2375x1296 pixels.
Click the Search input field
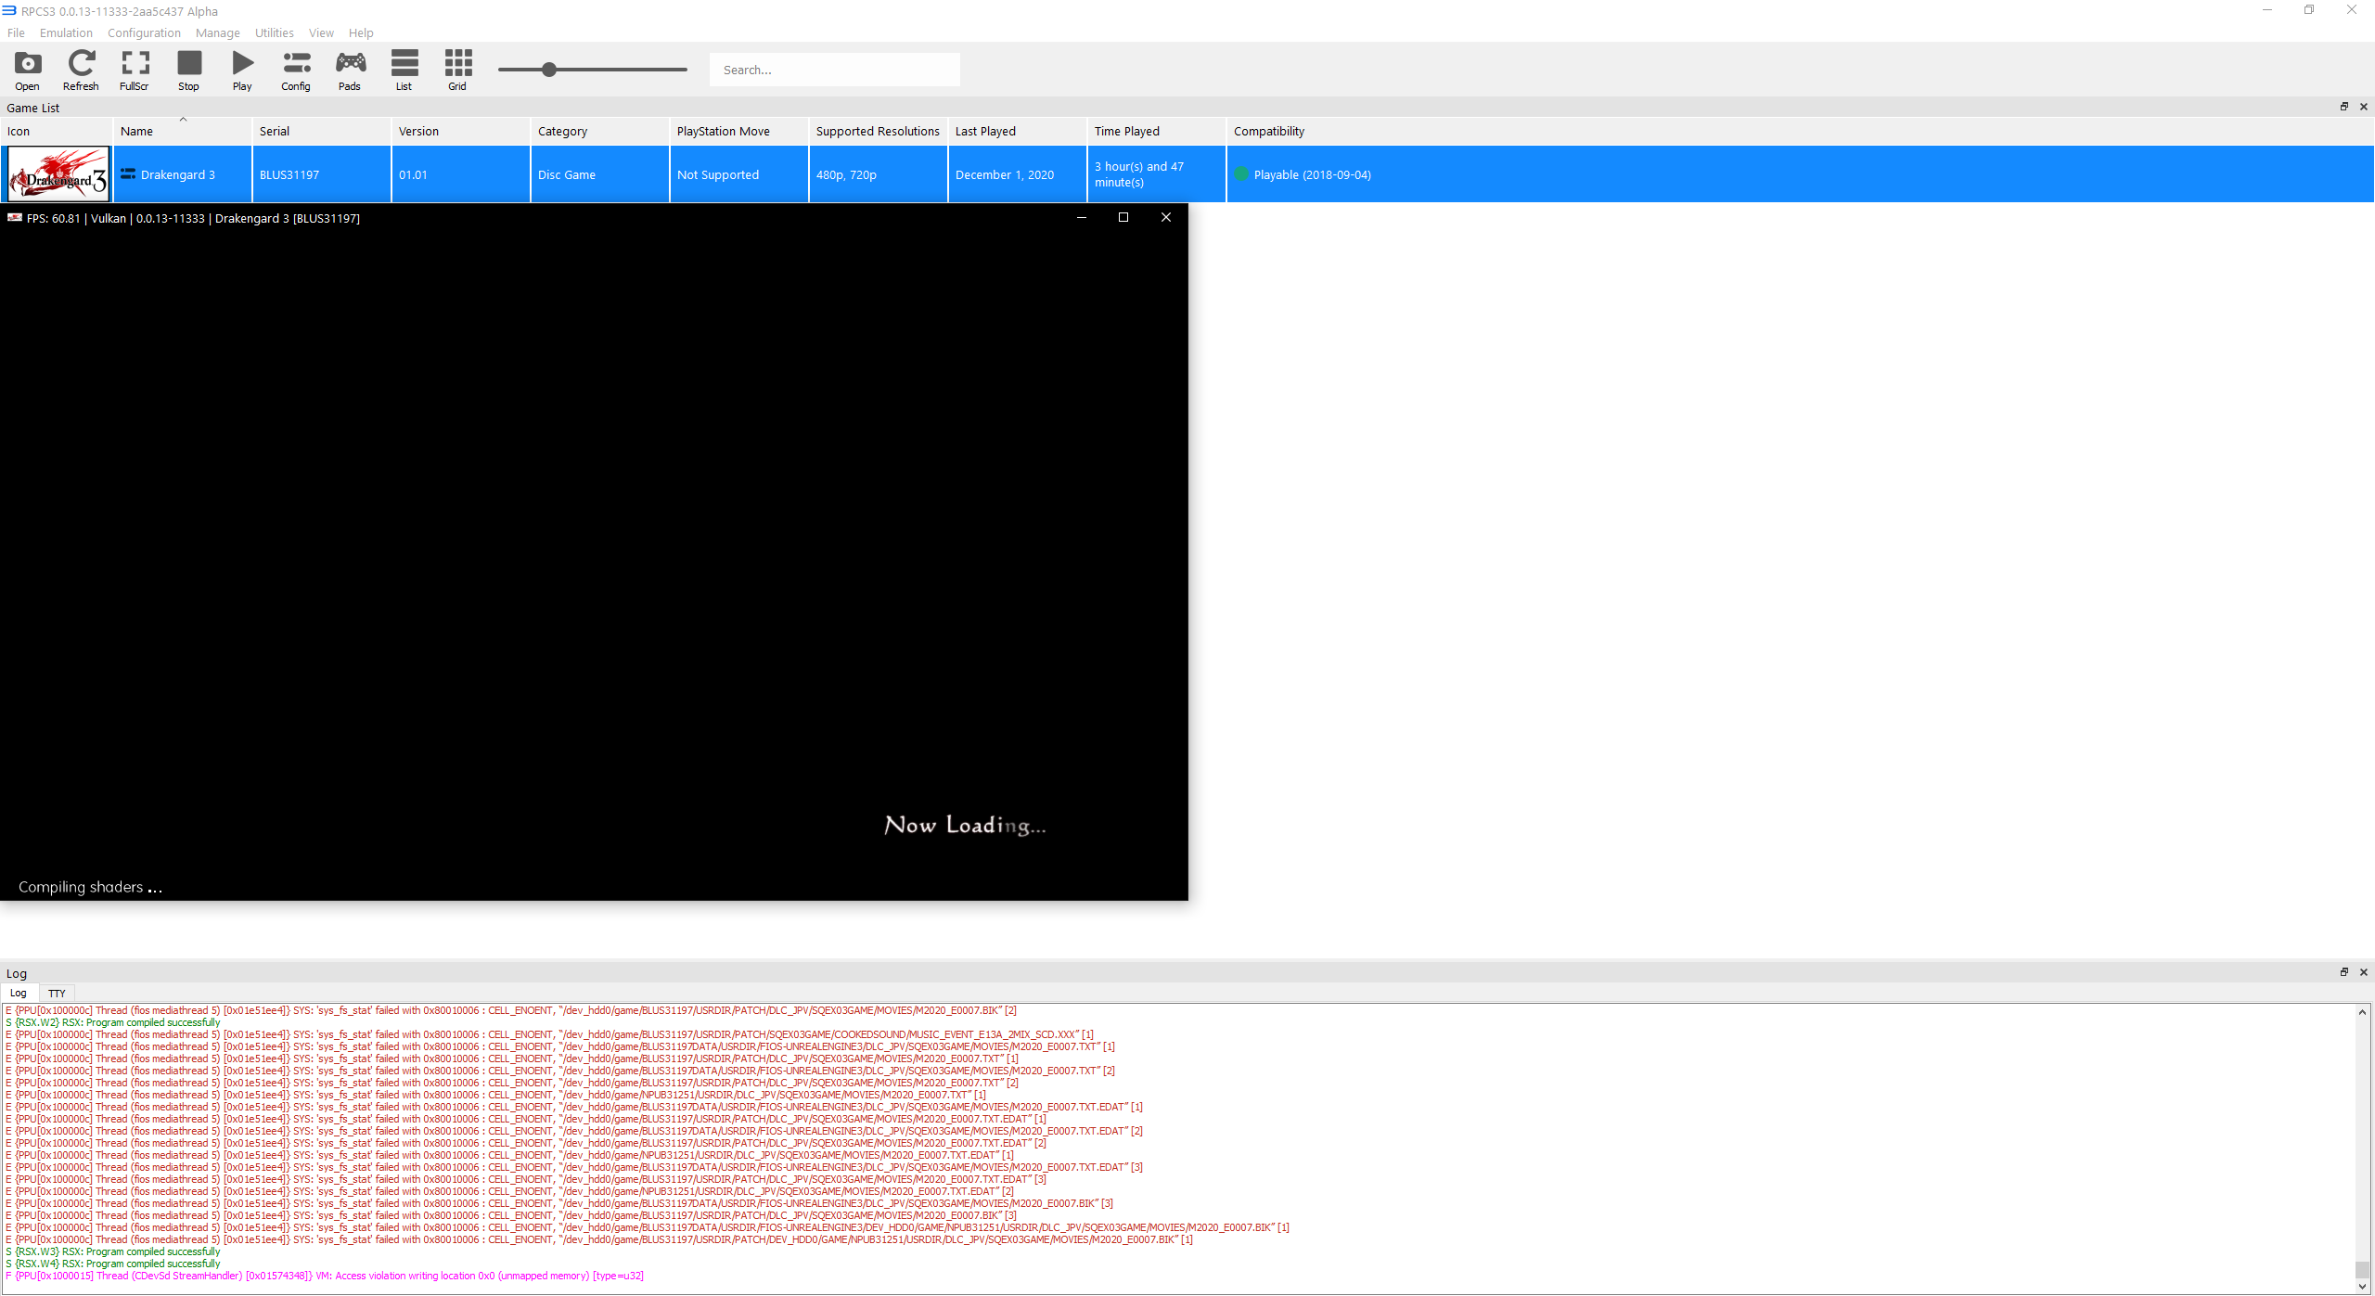click(835, 70)
